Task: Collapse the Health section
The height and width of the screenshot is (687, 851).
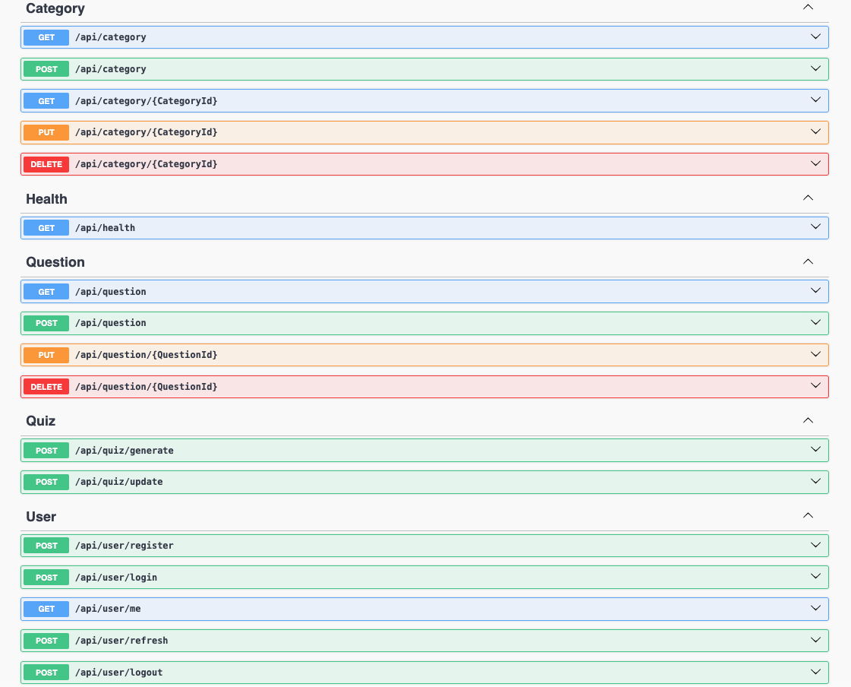Action: 808,197
